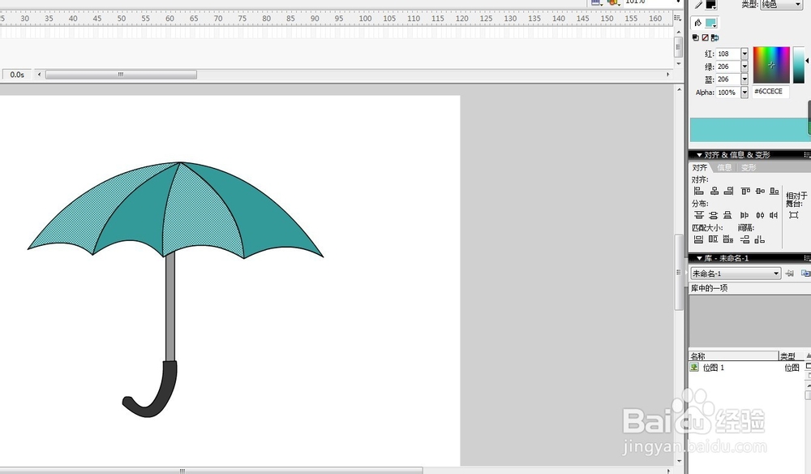Image resolution: width=811 pixels, height=474 pixels.
Task: Open the fill color swatch
Action: pos(711,23)
